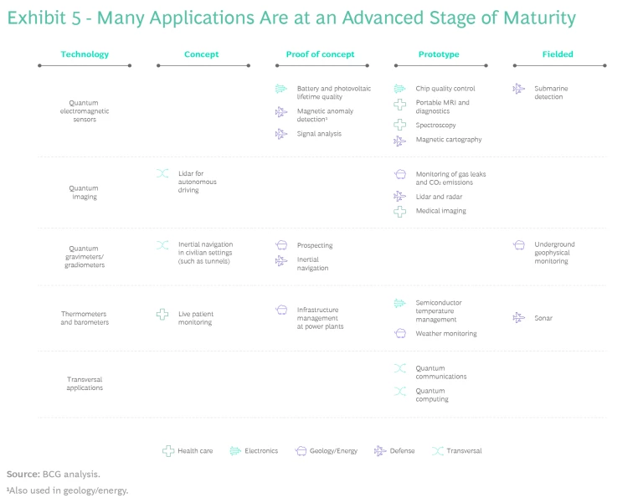Viewport: 643px width, 503px height.
Task: Click the Transversal legend icon
Action: pyautogui.click(x=437, y=451)
